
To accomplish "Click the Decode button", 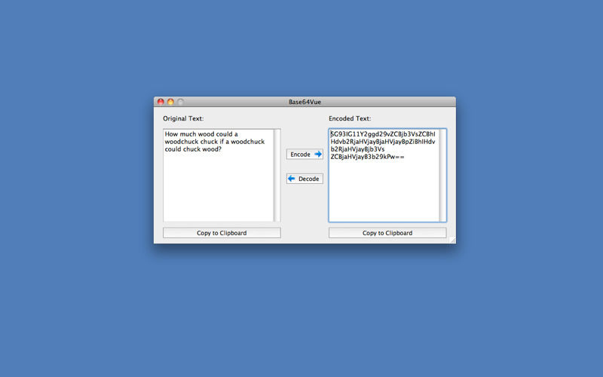I will [305, 179].
